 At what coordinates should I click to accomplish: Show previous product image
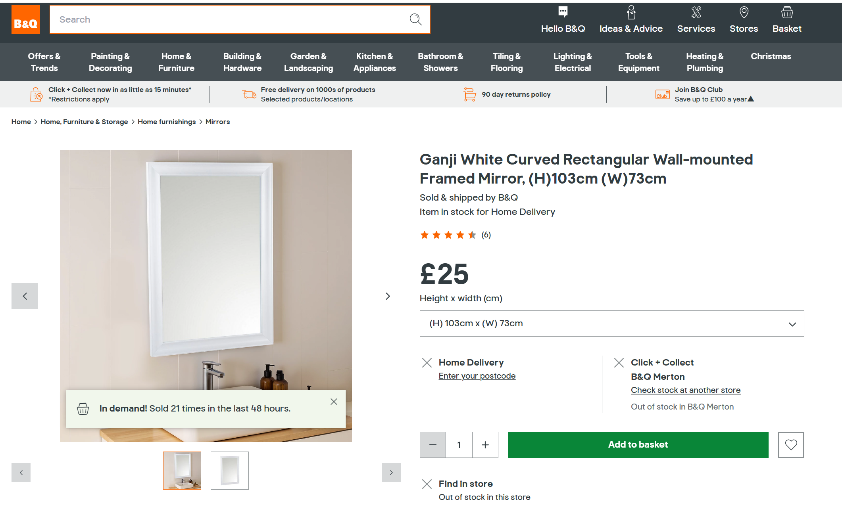25,296
